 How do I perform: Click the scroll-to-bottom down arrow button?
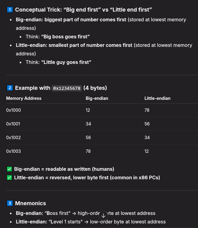pyautogui.click(x=103, y=216)
